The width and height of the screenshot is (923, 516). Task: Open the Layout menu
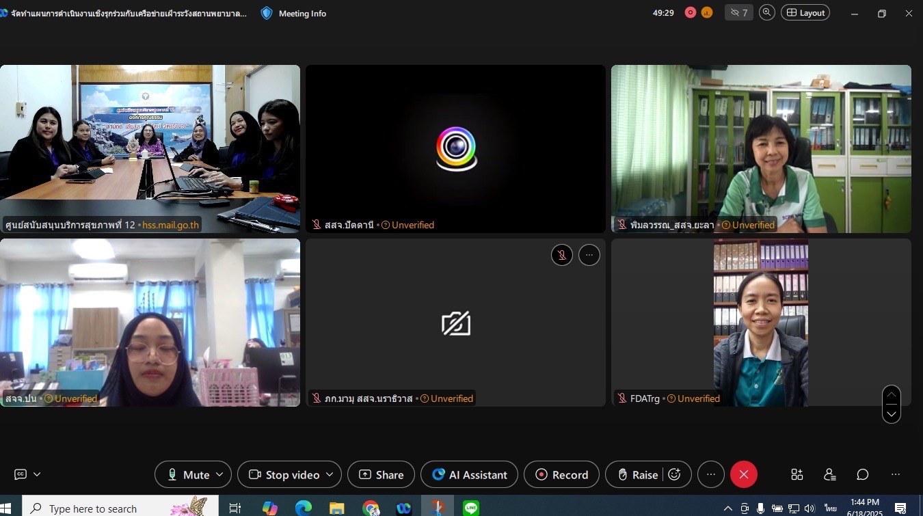pos(805,12)
